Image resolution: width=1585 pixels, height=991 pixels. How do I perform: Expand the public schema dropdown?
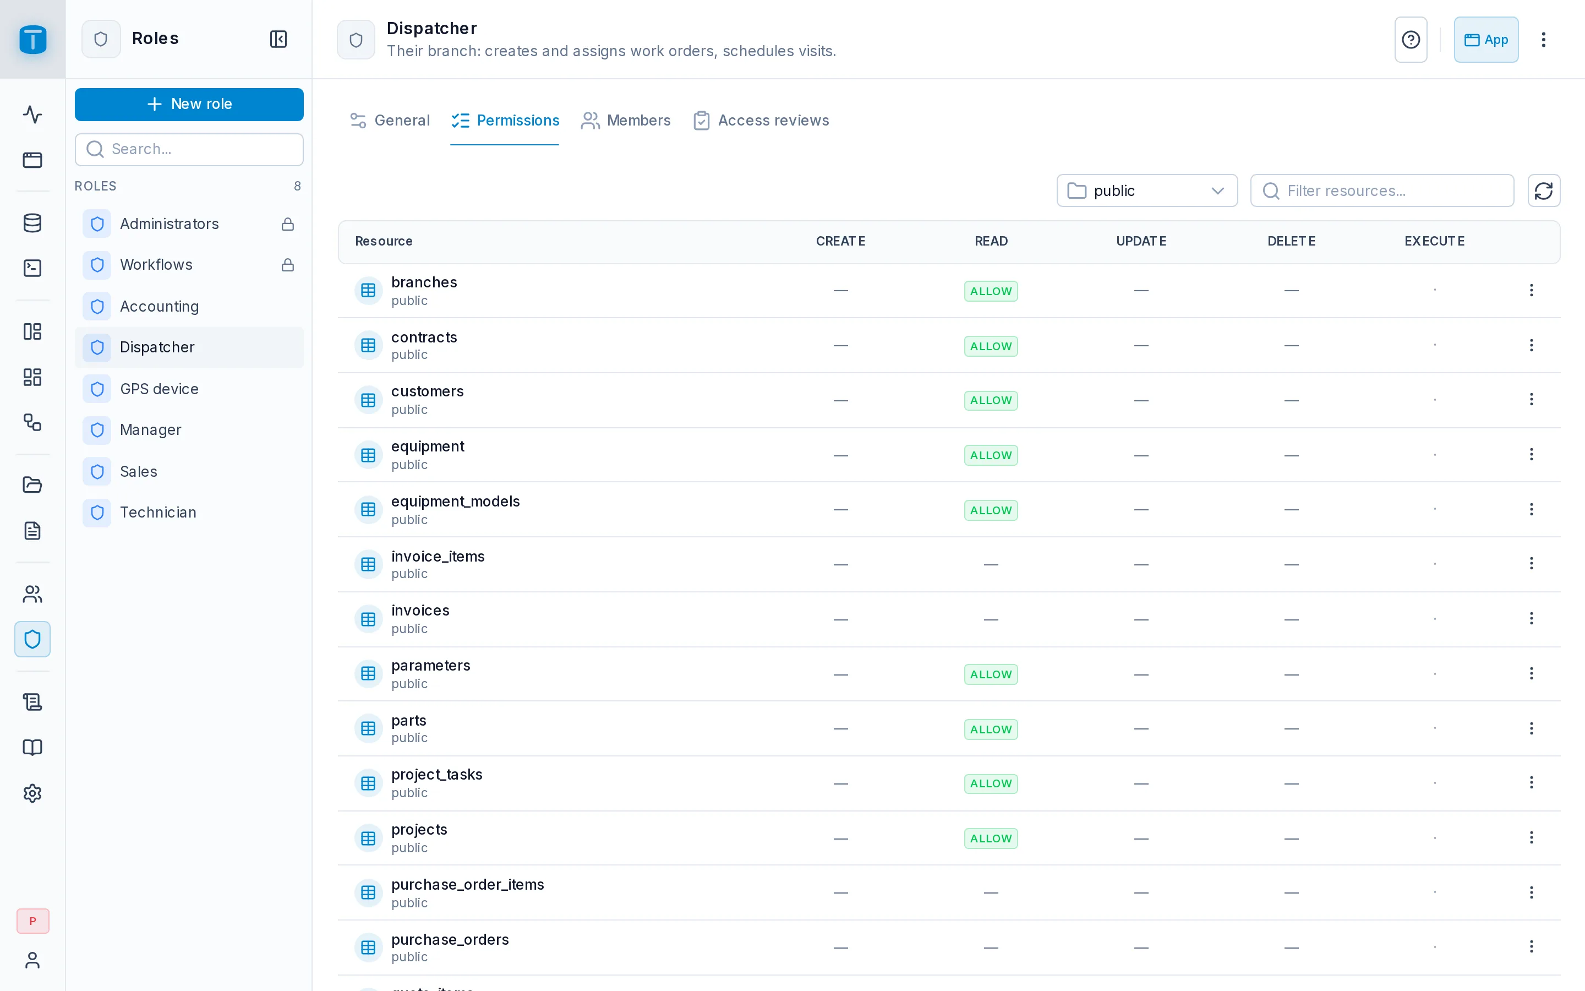(1147, 190)
